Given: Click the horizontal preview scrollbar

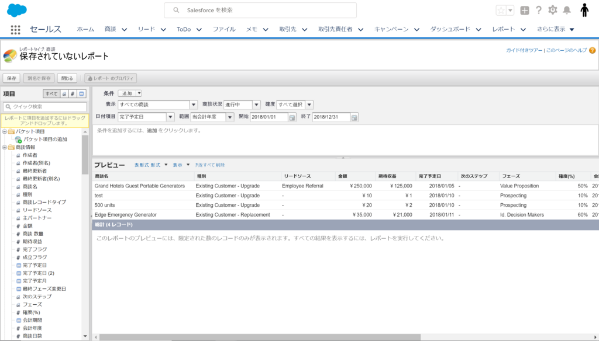Looking at the screenshot, I should point(260,337).
